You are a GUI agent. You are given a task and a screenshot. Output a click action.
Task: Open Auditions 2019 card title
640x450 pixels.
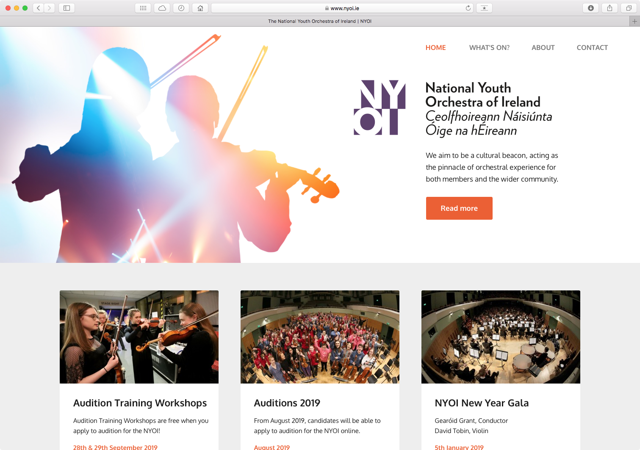(x=287, y=403)
